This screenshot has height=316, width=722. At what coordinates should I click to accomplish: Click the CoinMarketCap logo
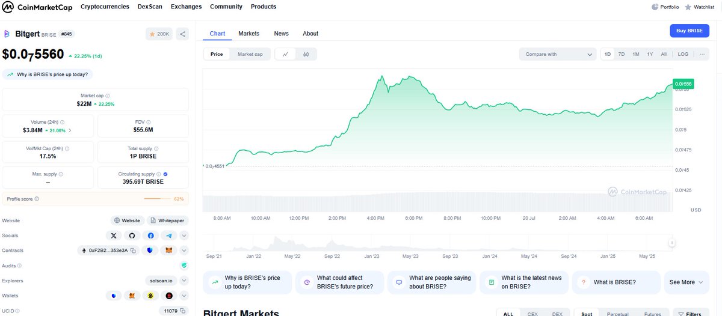click(38, 7)
